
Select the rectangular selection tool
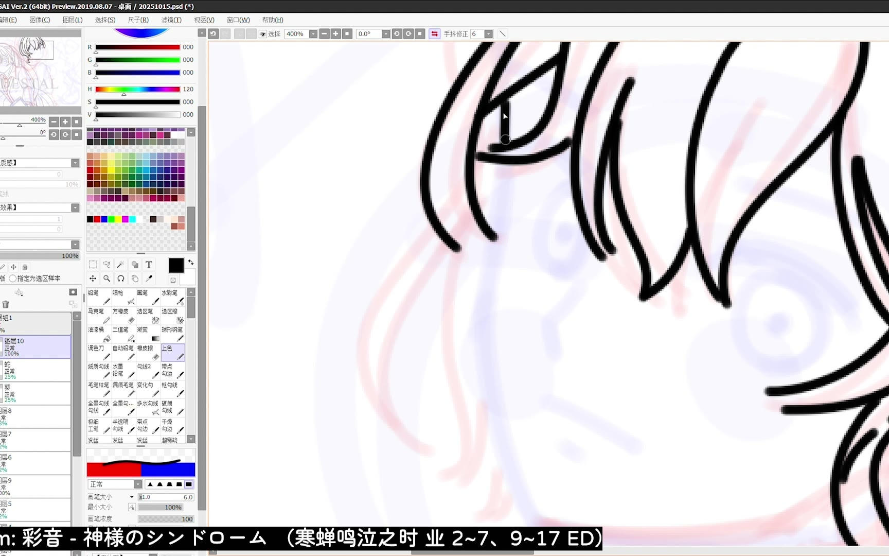93,265
